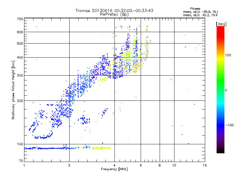The height and width of the screenshot is (180, 241).
Task: Click the y-axis tick label '500'
Action: tap(20, 43)
